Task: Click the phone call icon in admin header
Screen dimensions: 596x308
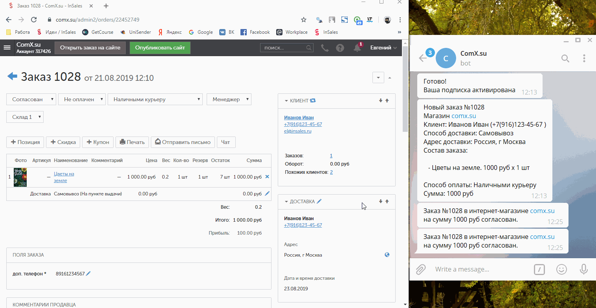Action: pos(325,48)
